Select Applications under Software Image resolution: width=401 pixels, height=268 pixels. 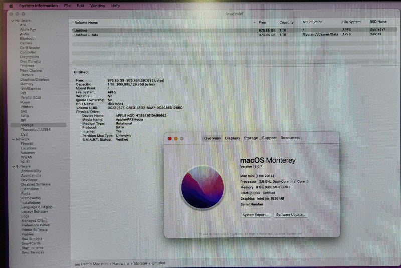[31, 175]
